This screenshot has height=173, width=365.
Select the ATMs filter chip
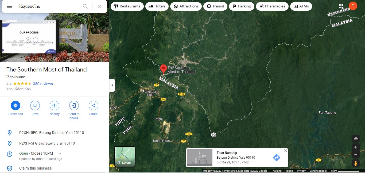tap(301, 6)
